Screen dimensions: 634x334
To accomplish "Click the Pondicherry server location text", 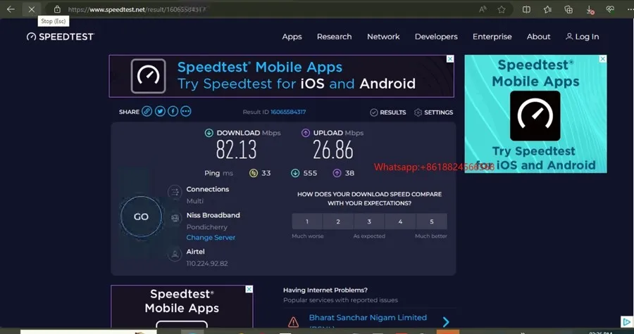I will point(207,227).
